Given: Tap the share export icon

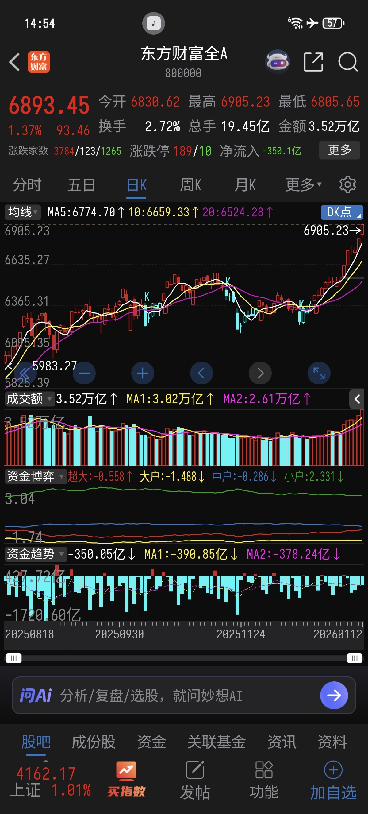Looking at the screenshot, I should click(313, 62).
